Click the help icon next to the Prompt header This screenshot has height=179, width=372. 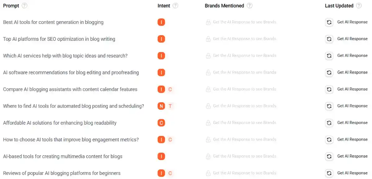tap(24, 6)
